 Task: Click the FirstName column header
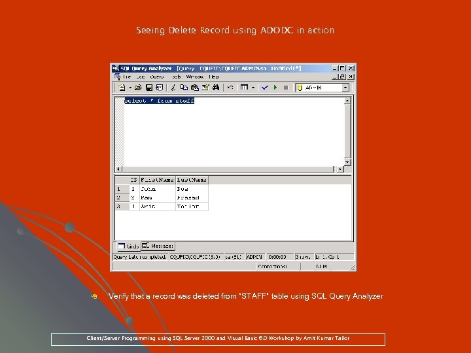click(158, 180)
